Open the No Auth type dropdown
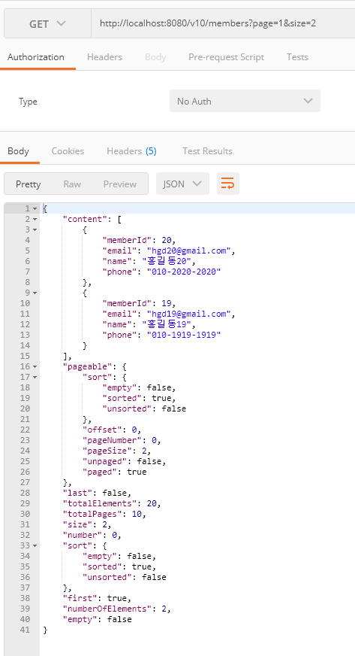The height and width of the screenshot is (656, 355). 245,101
